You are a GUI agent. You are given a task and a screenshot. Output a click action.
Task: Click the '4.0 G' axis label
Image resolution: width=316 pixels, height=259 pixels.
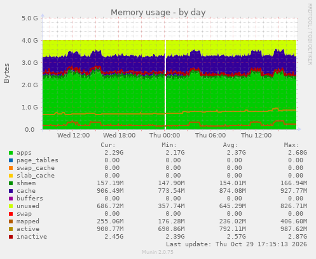(x=30, y=40)
